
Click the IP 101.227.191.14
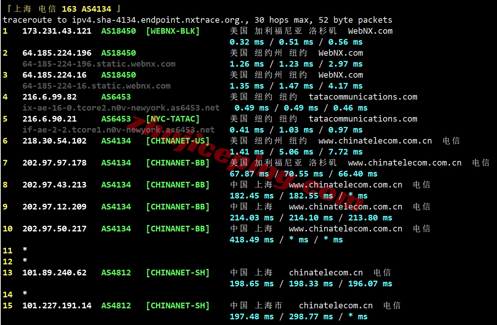coord(57,306)
